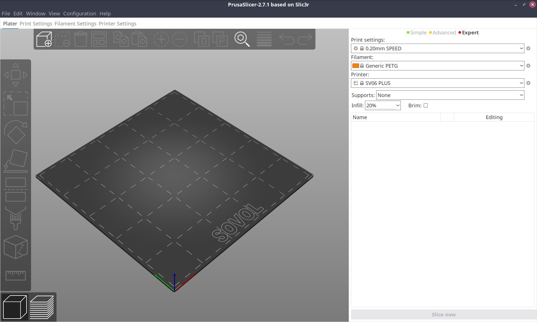Edit Print settings preset via gear icon
The height and width of the screenshot is (322, 537).
528,48
